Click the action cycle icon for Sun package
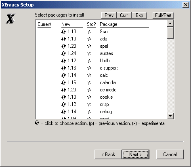191x167 pixels. (63, 32)
